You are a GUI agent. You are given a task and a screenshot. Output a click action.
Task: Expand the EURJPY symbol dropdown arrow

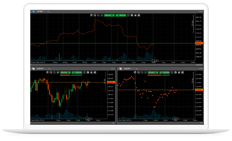click(x=46, y=69)
